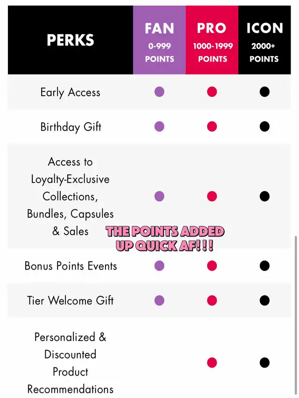Click the Early Access perk label

[71, 92]
